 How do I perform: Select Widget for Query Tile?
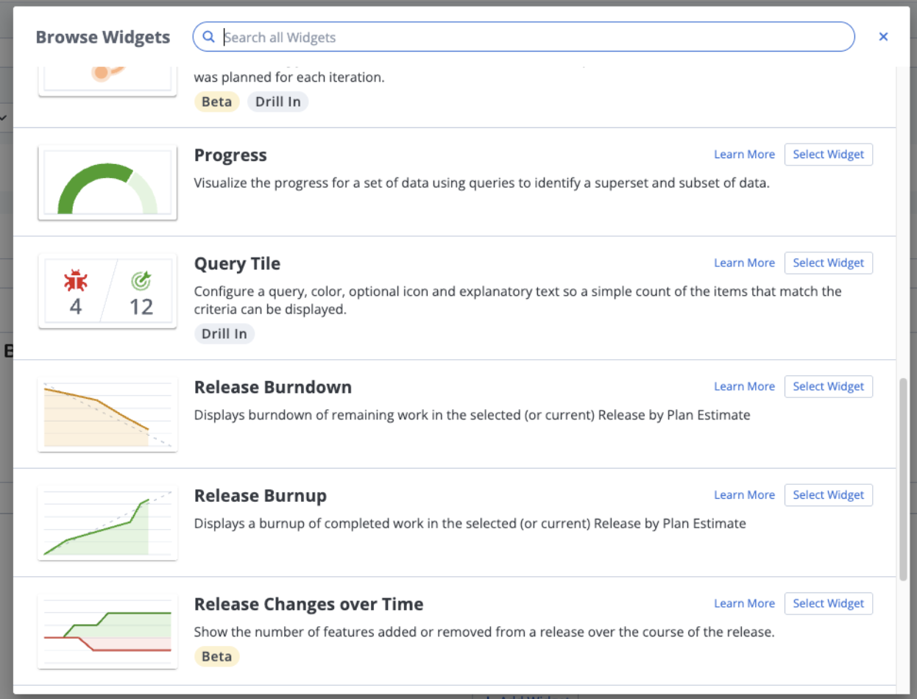[828, 263]
